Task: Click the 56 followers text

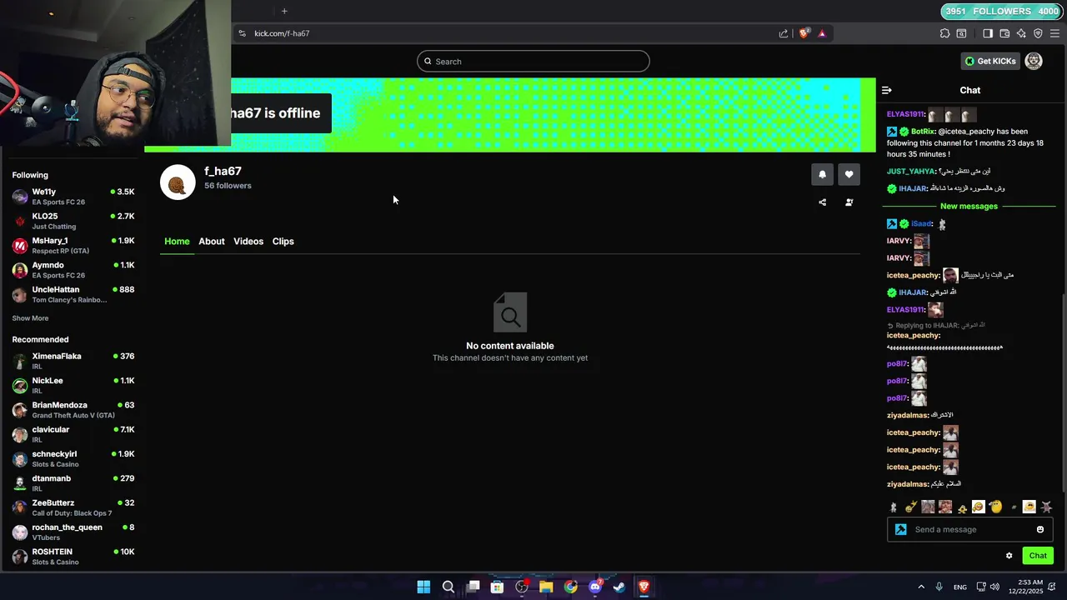Action: tap(228, 186)
